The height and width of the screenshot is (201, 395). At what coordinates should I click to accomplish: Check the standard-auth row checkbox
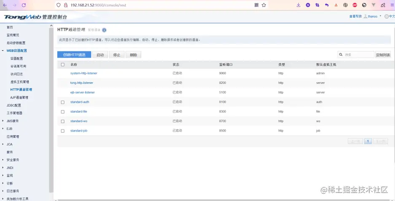[x=63, y=102]
